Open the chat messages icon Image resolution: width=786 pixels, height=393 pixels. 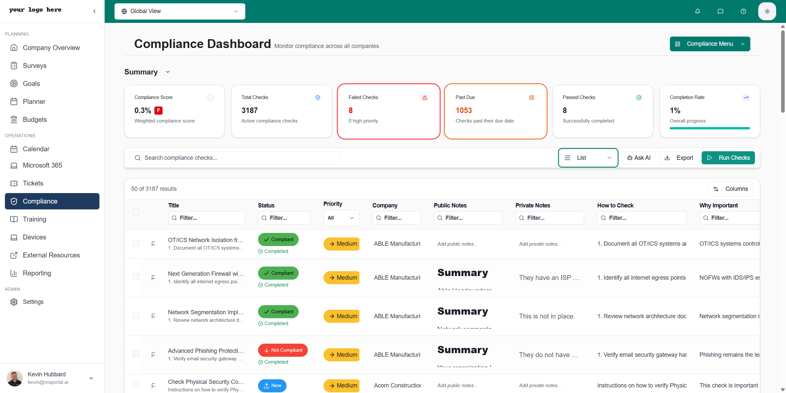click(x=720, y=11)
